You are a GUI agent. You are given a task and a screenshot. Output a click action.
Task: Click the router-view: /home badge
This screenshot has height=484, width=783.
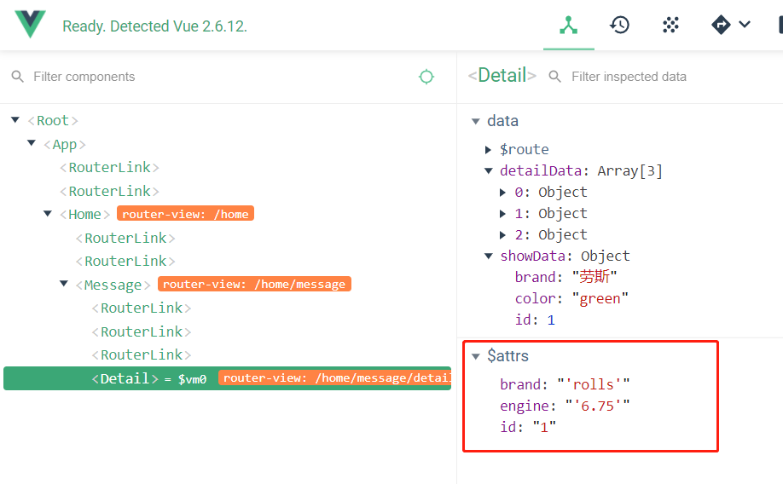click(x=185, y=214)
